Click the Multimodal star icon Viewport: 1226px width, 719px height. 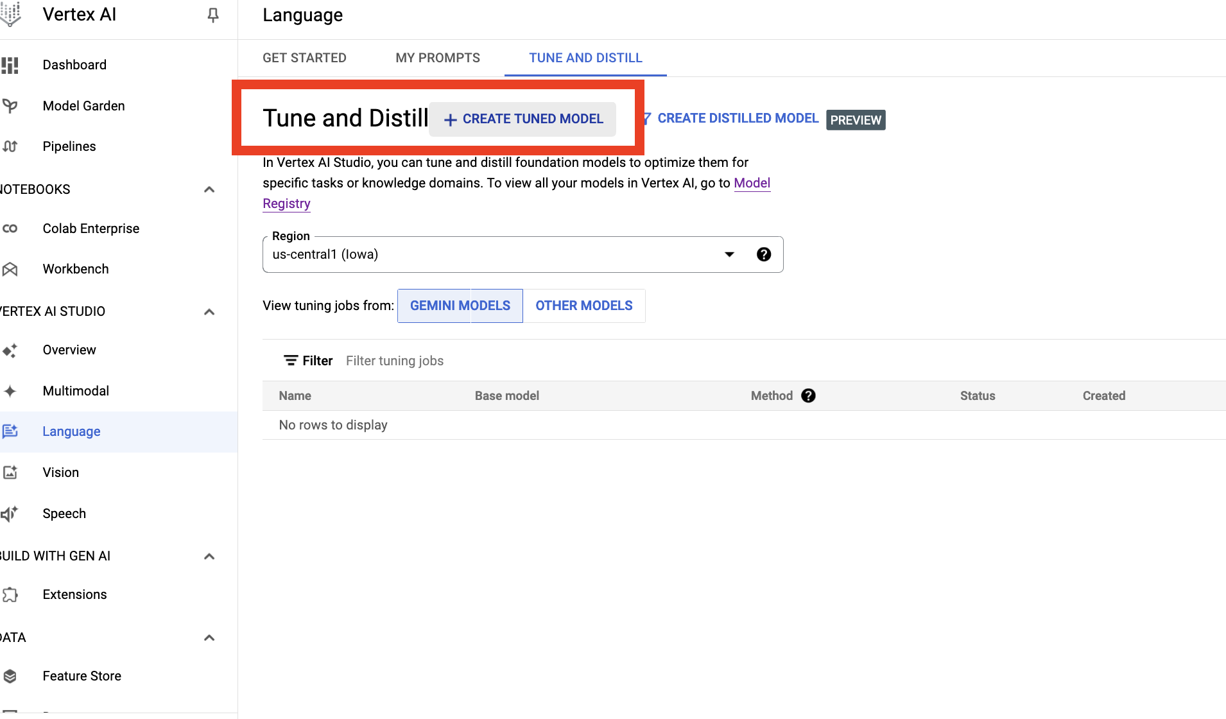[10, 391]
